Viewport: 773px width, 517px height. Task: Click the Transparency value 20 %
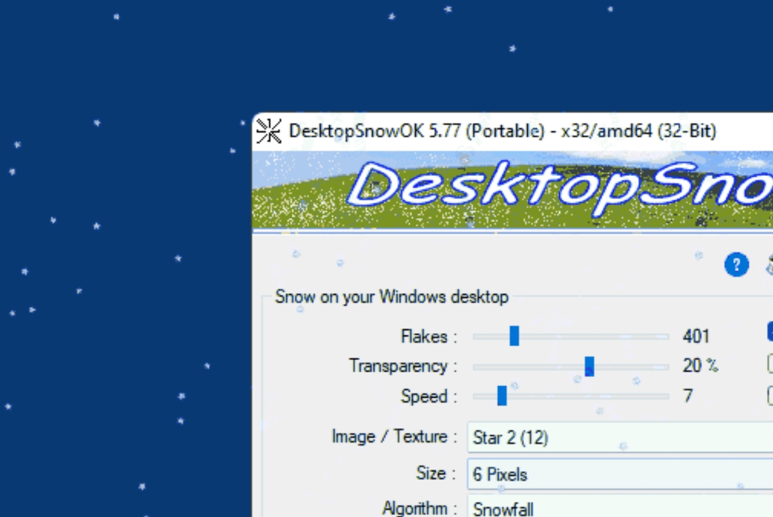tap(700, 366)
